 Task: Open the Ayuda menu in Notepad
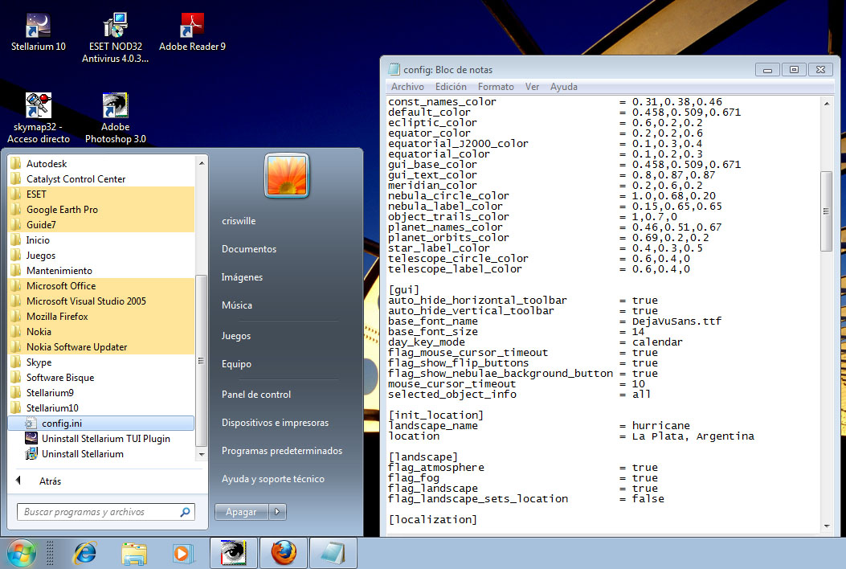(x=564, y=86)
